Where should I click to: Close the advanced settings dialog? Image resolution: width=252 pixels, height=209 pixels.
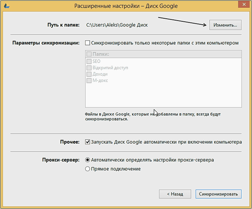(x=244, y=4)
